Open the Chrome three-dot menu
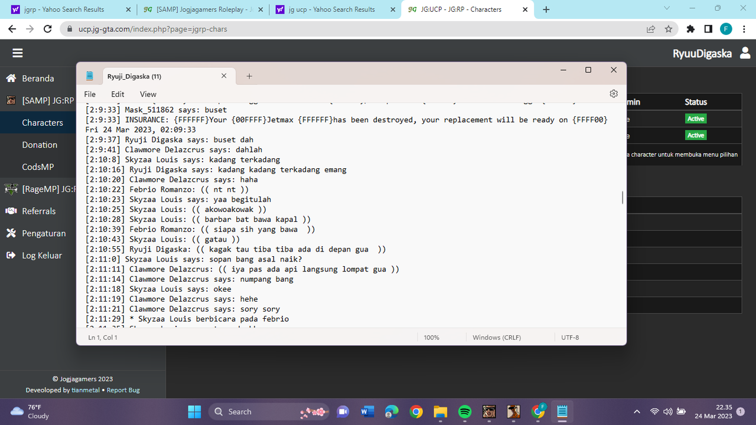This screenshot has height=425, width=756. tap(743, 29)
